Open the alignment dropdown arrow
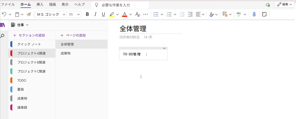Screen dimensions: 296x119 coord(203,14)
